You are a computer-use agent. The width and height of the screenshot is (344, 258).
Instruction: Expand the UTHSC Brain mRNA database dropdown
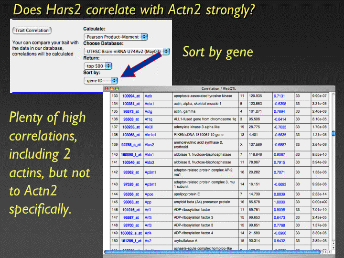pyautogui.click(x=127, y=51)
